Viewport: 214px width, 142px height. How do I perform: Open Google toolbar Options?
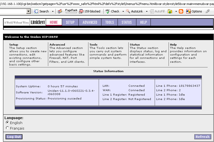click(194, 11)
